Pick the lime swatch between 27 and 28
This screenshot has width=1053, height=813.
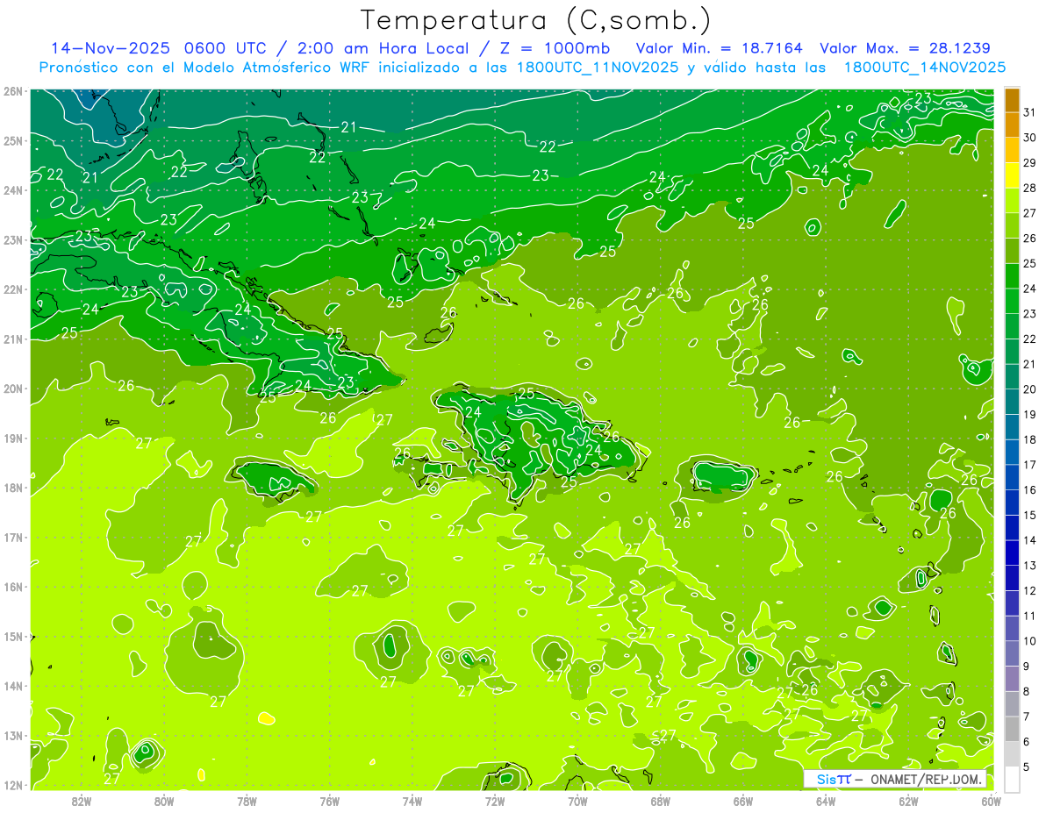tap(1012, 200)
